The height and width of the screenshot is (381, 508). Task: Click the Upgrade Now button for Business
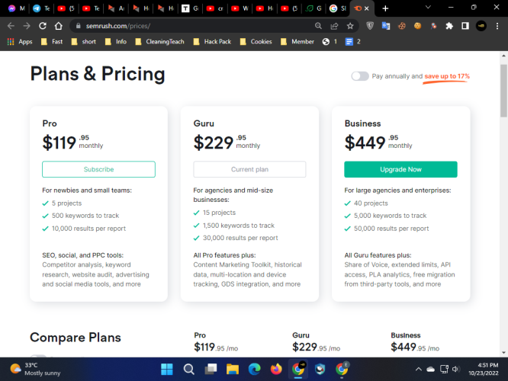tap(400, 169)
